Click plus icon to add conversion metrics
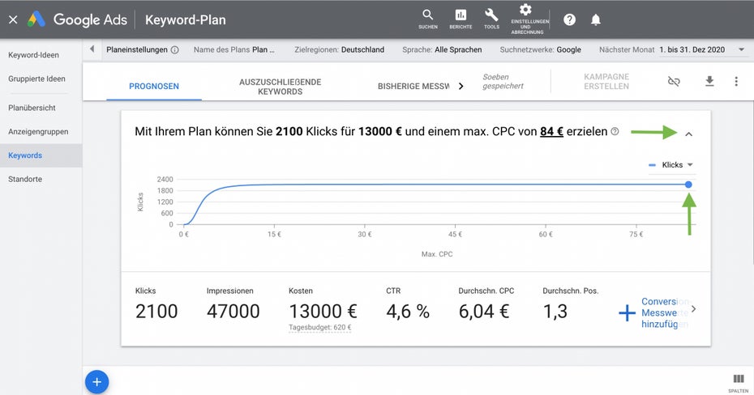Screen dimensions: 754x395 pyautogui.click(x=627, y=313)
